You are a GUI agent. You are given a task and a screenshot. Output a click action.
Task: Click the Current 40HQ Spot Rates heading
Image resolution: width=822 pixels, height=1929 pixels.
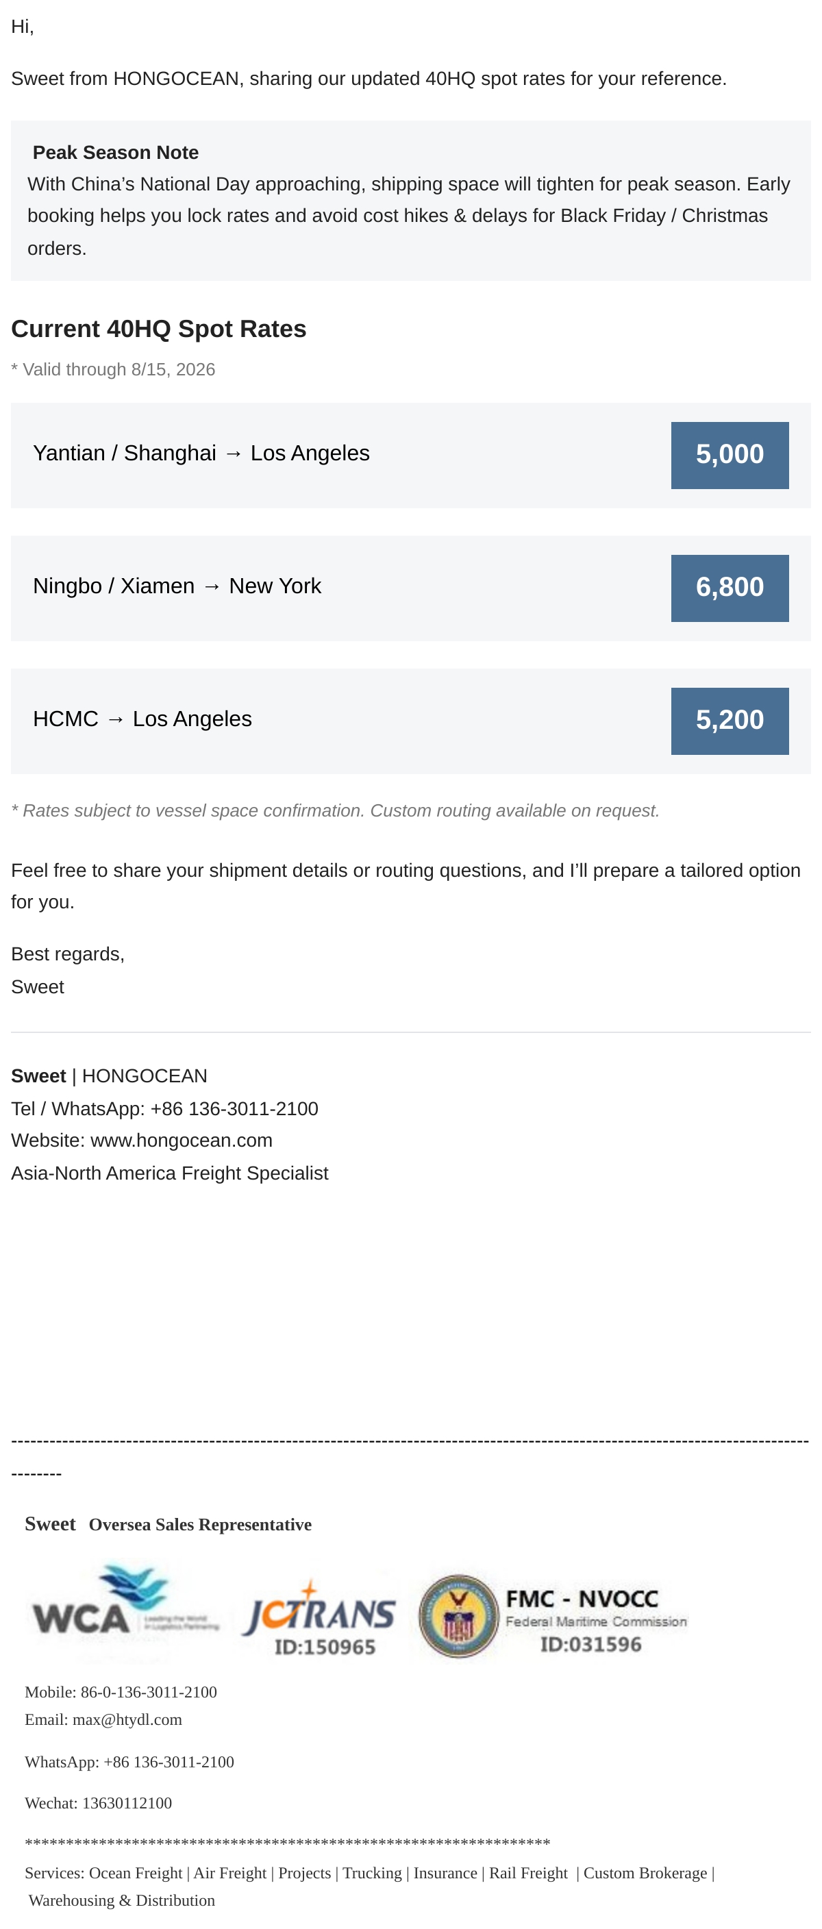[x=159, y=329]
